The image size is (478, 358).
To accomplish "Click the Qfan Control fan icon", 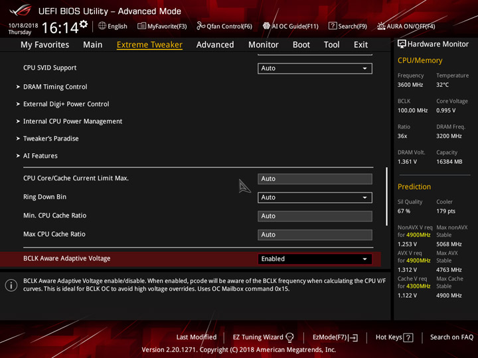I will tap(200, 26).
